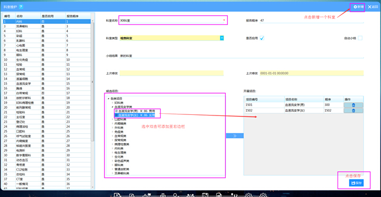This screenshot has height=197, width=381.
Task: Select the 病理检查类 tree item
Action: (x=122, y=144)
